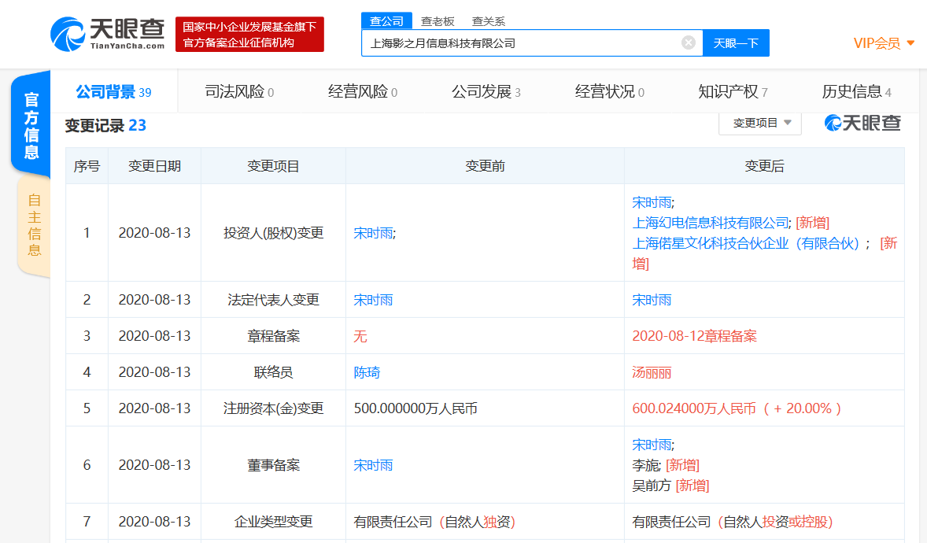Click the 500.000000万人民币 value
The height and width of the screenshot is (543, 927).
(415, 408)
